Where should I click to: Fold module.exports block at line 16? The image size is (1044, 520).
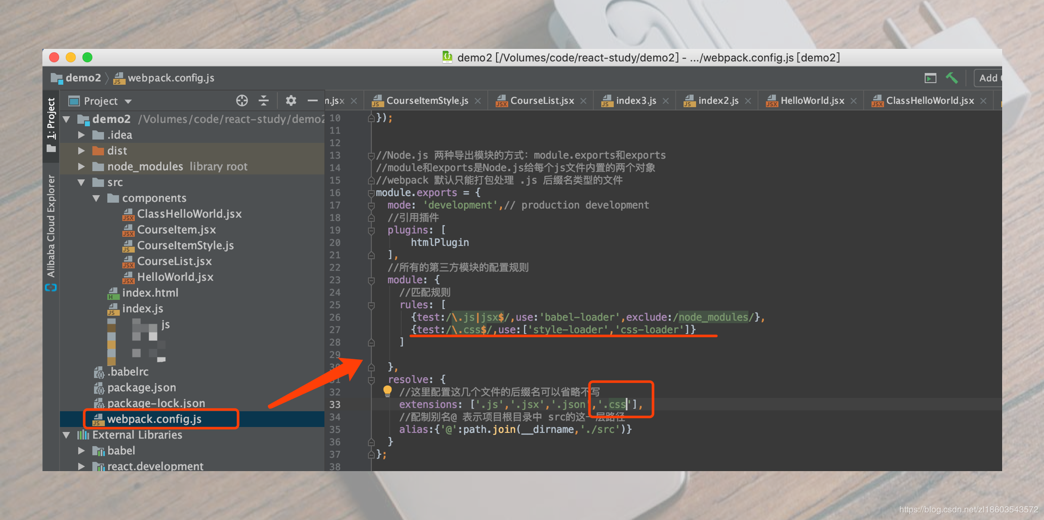(371, 193)
